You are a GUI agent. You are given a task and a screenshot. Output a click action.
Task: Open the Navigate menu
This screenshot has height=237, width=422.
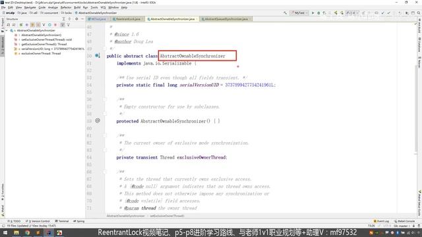pyautogui.click(x=30, y=7)
